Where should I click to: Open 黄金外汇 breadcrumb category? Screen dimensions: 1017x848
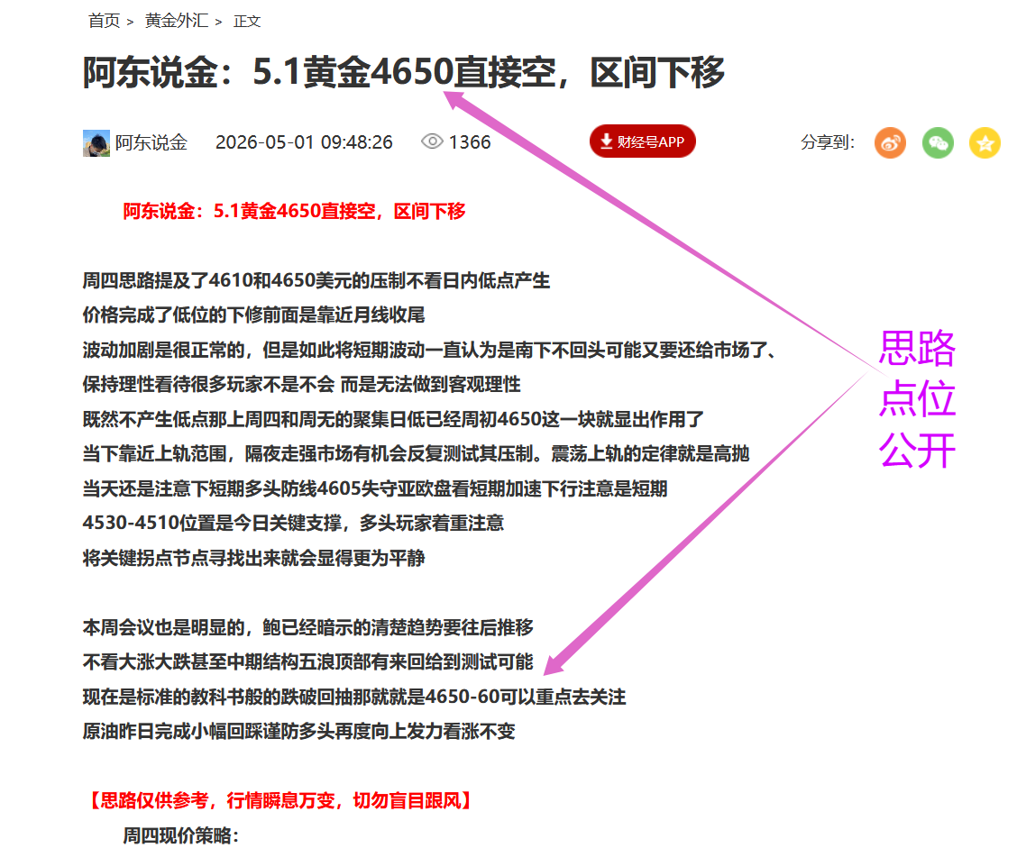(x=177, y=21)
